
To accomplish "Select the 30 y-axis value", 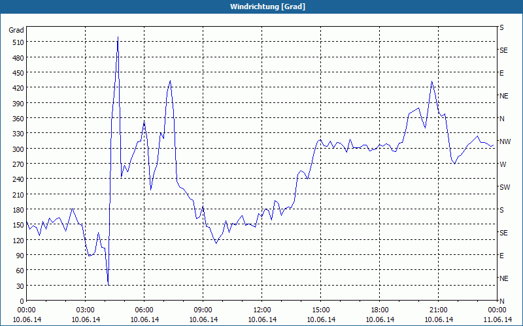I will click(x=20, y=286).
